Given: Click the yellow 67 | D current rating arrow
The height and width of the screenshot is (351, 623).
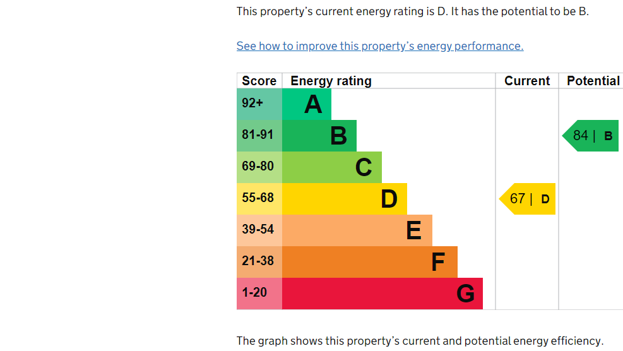Looking at the screenshot, I should pos(529,199).
